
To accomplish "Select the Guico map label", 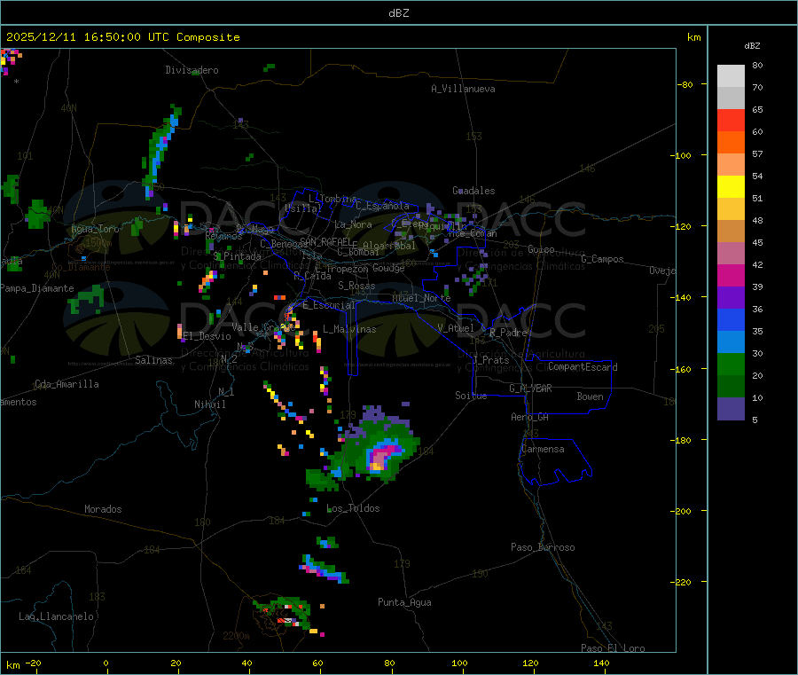I will click(541, 249).
